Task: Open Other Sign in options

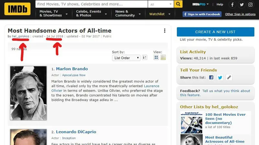Action: coord(240,14)
